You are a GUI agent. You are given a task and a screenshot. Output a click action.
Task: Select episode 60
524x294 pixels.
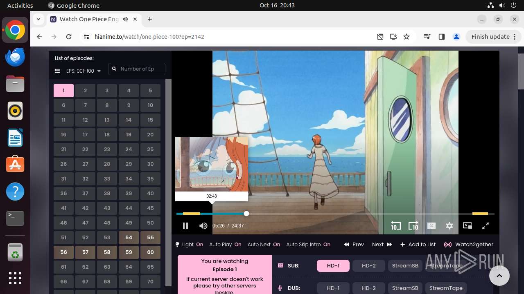150,252
